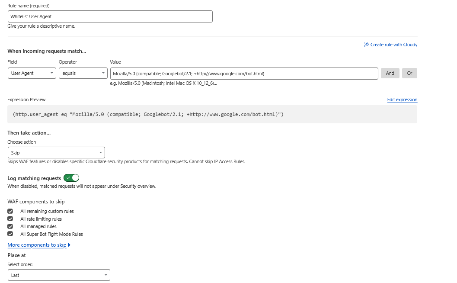Expand More components to skip
Screen dimensions: 457x283
tap(37, 245)
